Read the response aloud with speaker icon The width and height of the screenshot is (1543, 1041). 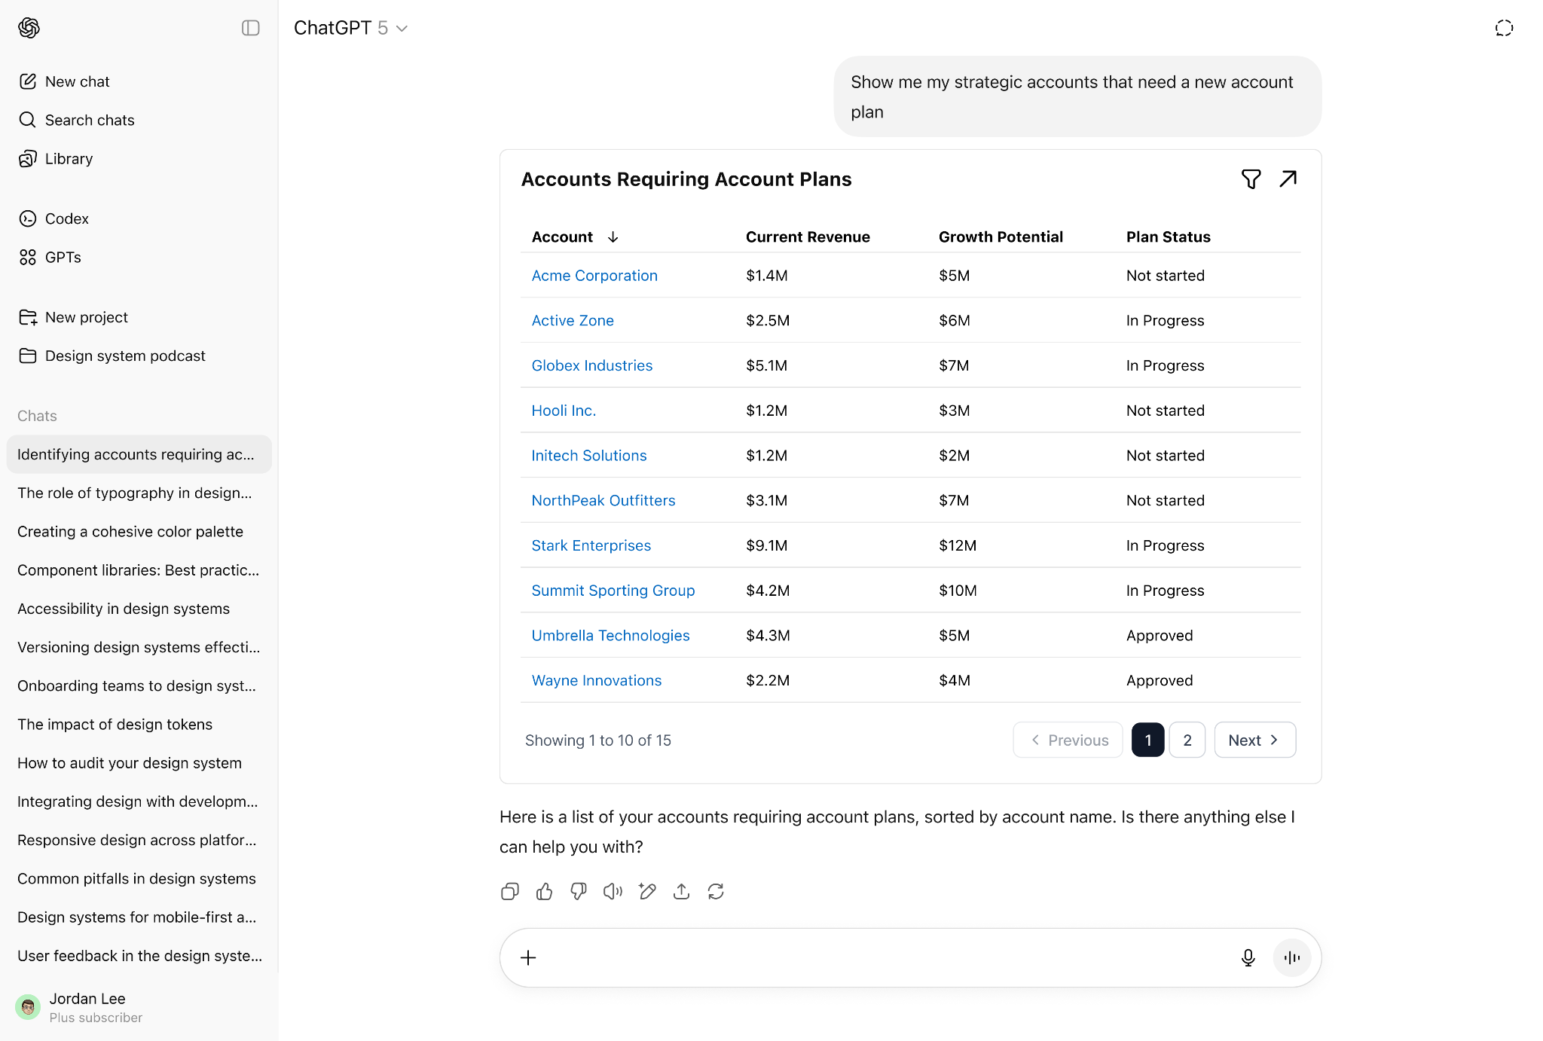pos(613,892)
